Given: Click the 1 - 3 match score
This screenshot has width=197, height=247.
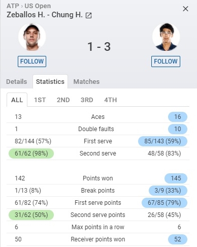Looking at the screenshot, I should click(x=99, y=47).
